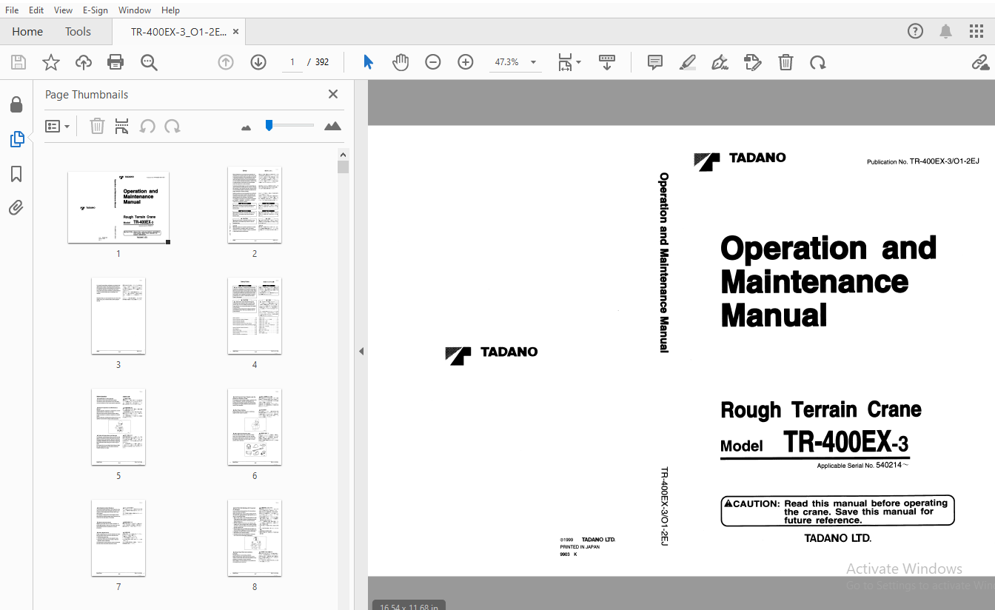Select the TR-400EX-3_O1-2E document tab
995x610 pixels.
click(178, 32)
